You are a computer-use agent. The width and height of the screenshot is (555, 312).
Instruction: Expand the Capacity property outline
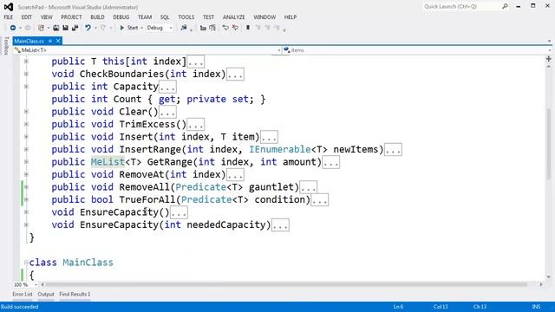[26, 87]
